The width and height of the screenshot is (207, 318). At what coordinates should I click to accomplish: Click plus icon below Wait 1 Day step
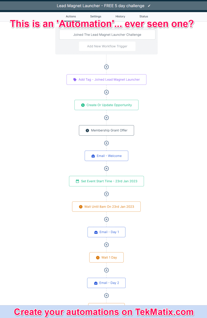coord(106,270)
